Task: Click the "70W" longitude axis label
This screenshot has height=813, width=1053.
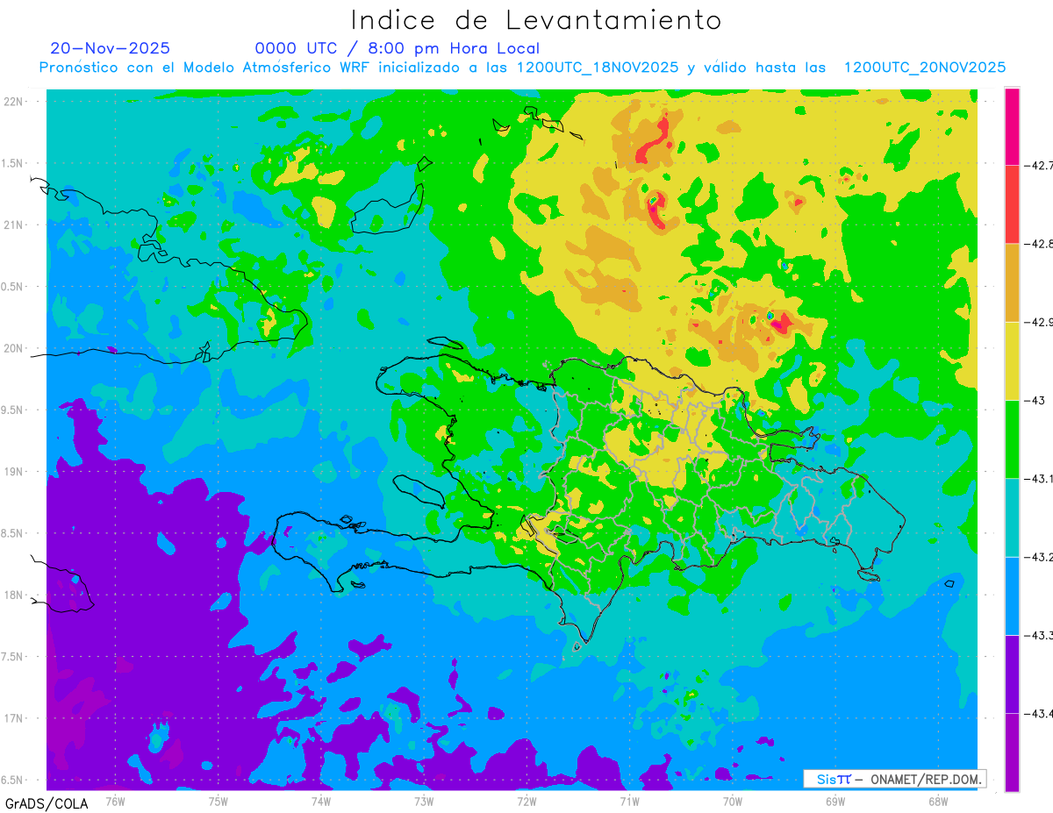Action: (733, 801)
